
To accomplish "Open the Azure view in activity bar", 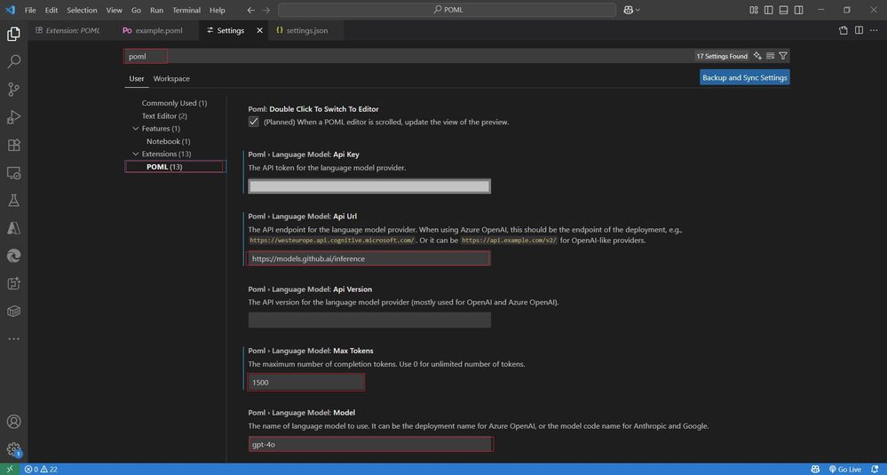I will coord(13,228).
